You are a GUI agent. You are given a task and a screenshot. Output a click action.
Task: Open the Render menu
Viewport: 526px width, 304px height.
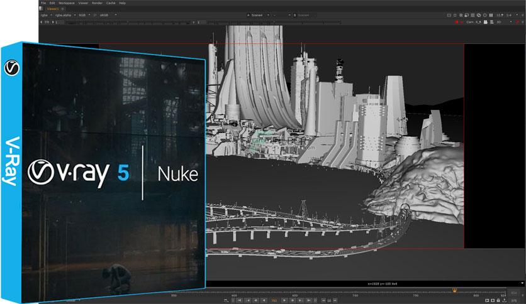click(97, 3)
